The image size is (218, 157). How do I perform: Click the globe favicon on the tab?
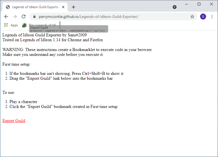point(8,7)
